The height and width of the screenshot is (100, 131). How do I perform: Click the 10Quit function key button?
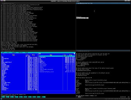[x=43, y=97]
